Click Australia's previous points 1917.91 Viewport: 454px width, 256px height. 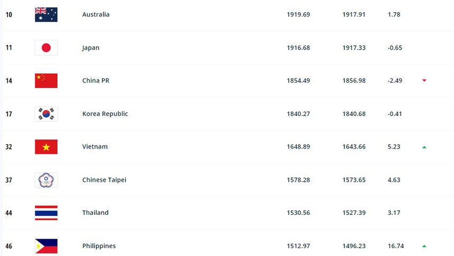click(x=354, y=15)
